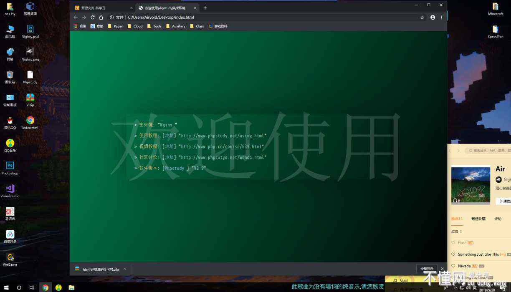
Task: Select the 回收站 recycle bin icon
Action: pos(10,77)
